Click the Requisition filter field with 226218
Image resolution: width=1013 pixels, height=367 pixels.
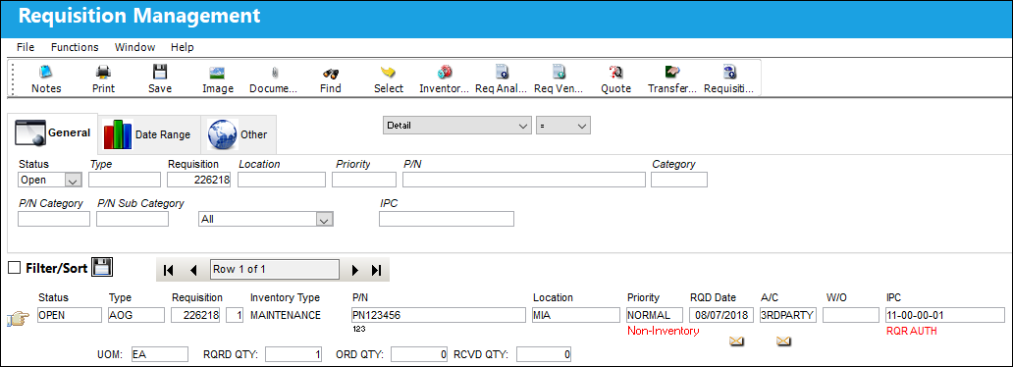tap(199, 180)
